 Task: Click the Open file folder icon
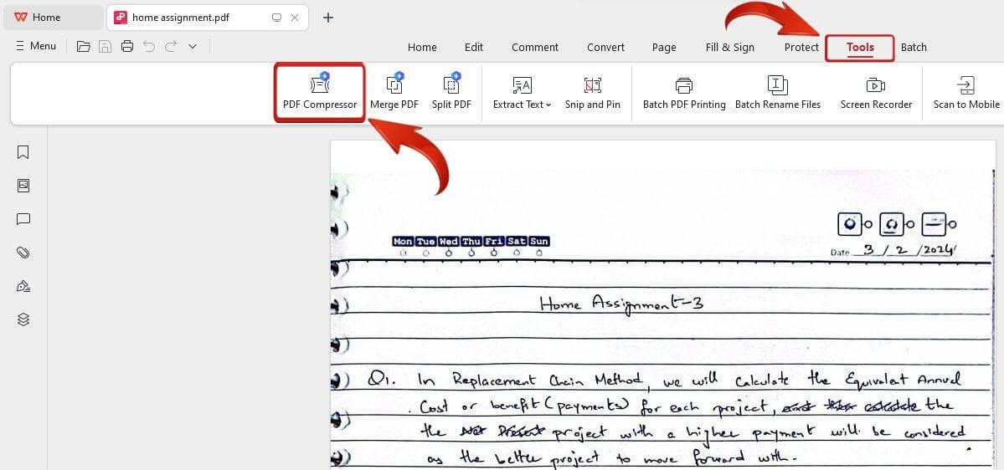click(x=83, y=46)
